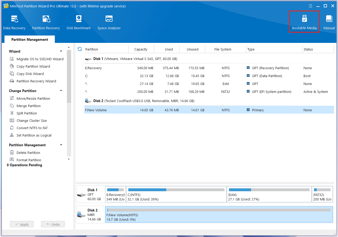Screen dimensions: 338x237
Task: Click the Disk 2 USB drive icon in table
Action: click(x=88, y=101)
